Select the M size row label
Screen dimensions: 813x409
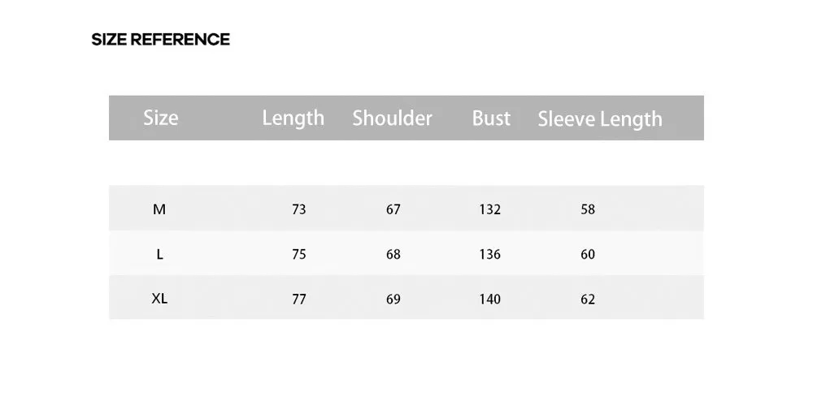[159, 209]
